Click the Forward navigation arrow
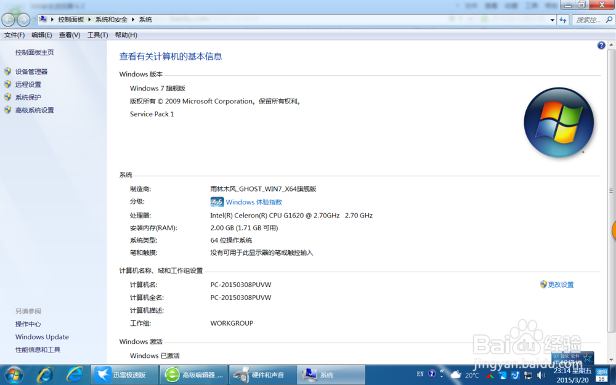This screenshot has height=385, width=616. (23, 20)
